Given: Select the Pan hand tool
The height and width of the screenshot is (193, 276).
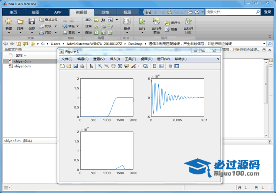Looking at the screenshot, I should [113, 66].
